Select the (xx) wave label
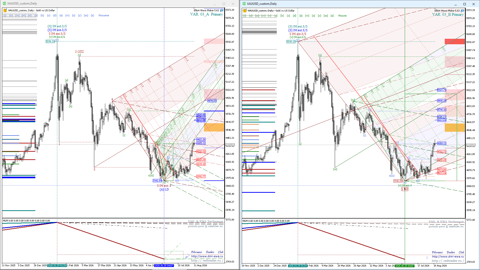The image size is (480, 270). point(86,15)
